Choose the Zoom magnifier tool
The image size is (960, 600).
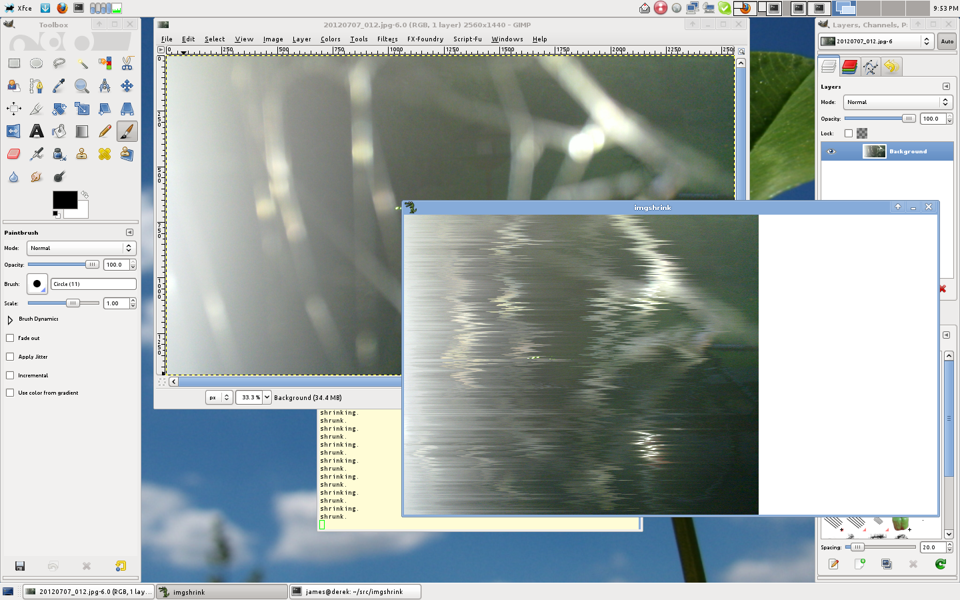82,86
